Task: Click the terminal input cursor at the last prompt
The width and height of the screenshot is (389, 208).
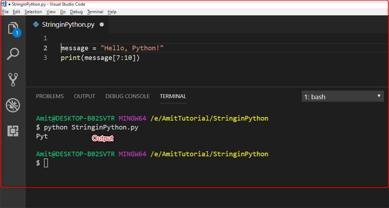Action: coord(46,163)
